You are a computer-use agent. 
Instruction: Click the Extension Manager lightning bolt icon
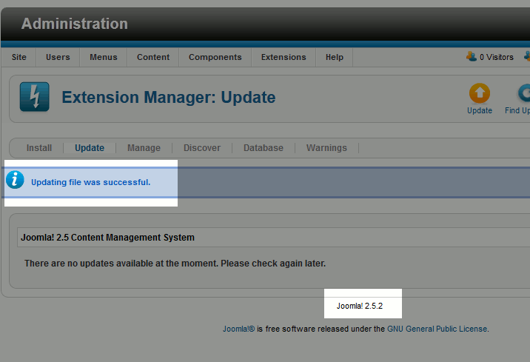35,97
